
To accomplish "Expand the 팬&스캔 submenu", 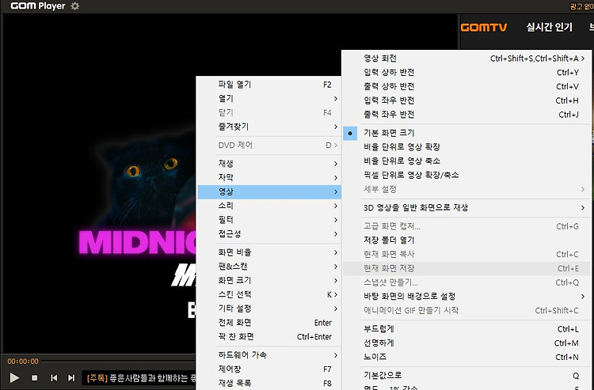I will (269, 267).
